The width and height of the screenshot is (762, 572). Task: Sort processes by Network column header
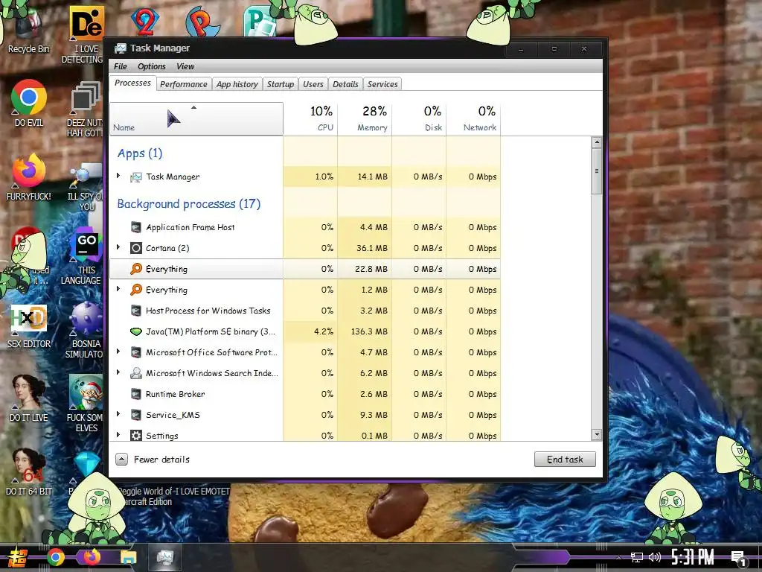(x=474, y=118)
